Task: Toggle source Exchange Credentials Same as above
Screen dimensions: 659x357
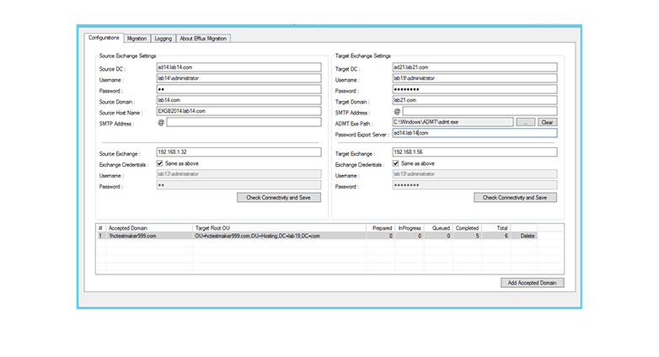Action: pos(160,163)
